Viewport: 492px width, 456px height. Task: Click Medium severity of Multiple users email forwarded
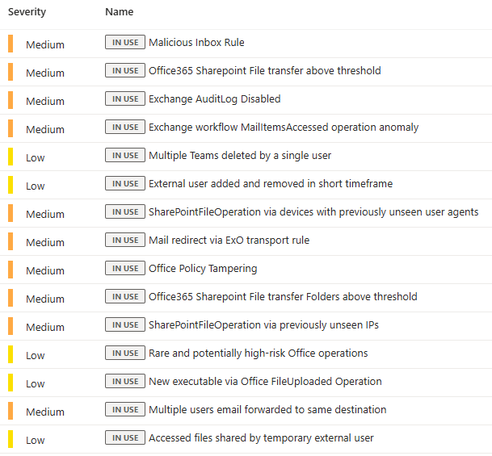pos(45,412)
